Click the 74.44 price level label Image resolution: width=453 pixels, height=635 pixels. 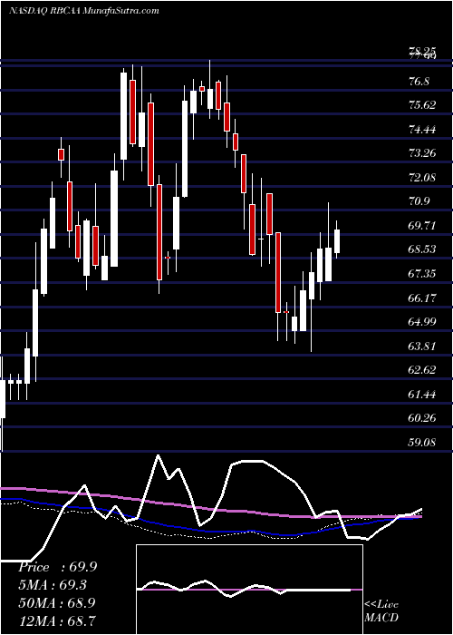423,130
